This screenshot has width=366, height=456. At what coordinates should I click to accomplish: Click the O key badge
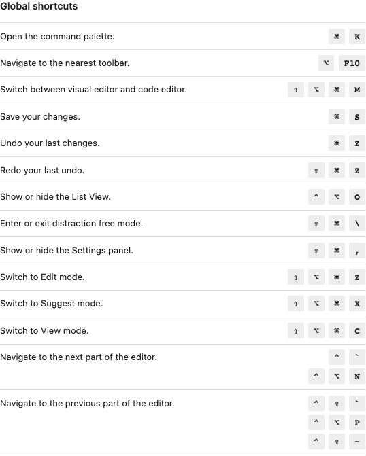tap(357, 197)
